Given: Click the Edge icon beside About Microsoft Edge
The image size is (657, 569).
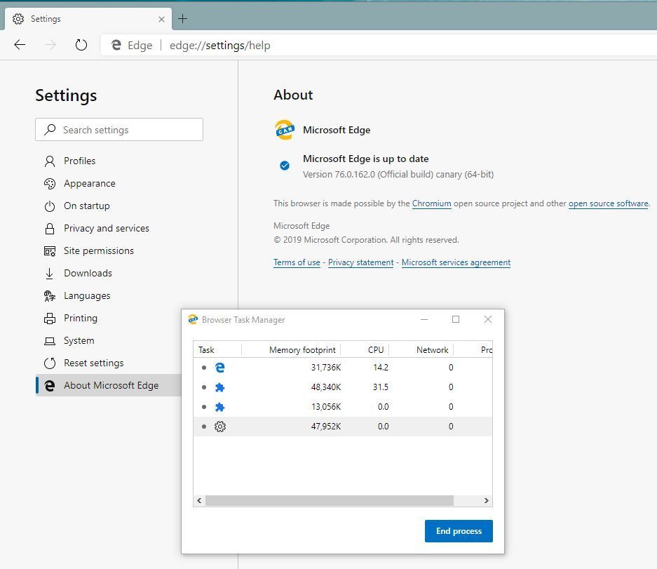Looking at the screenshot, I should (x=50, y=386).
